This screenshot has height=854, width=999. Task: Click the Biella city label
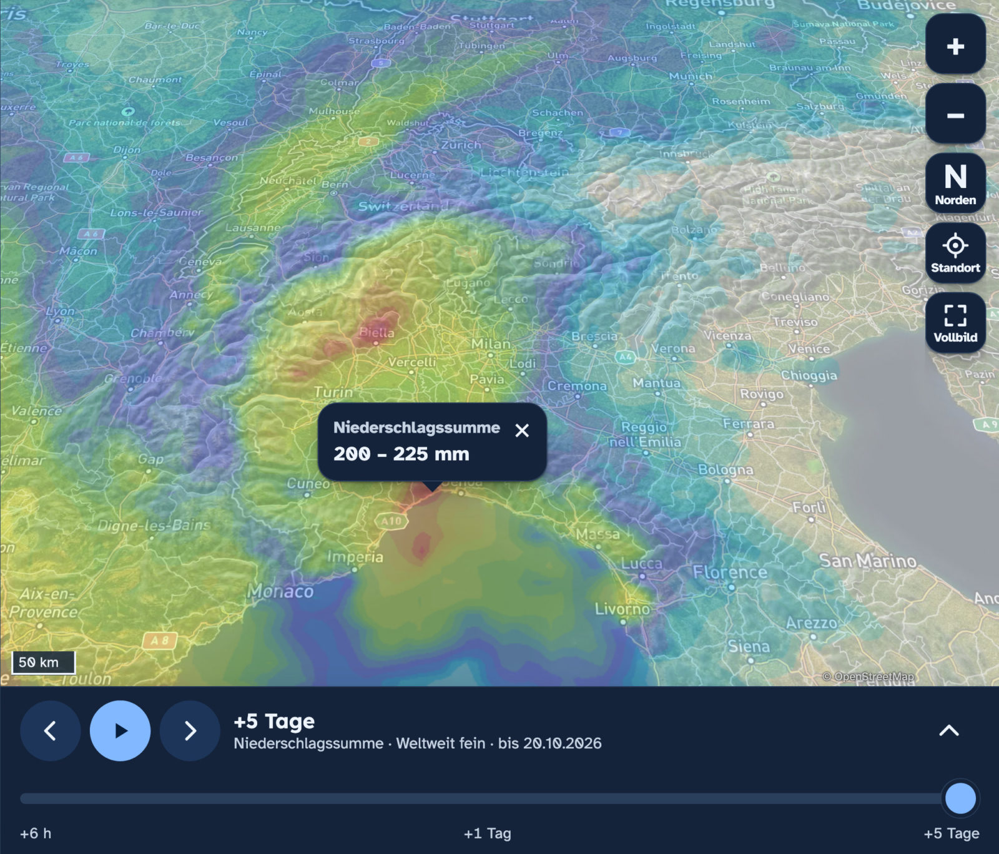pos(376,333)
